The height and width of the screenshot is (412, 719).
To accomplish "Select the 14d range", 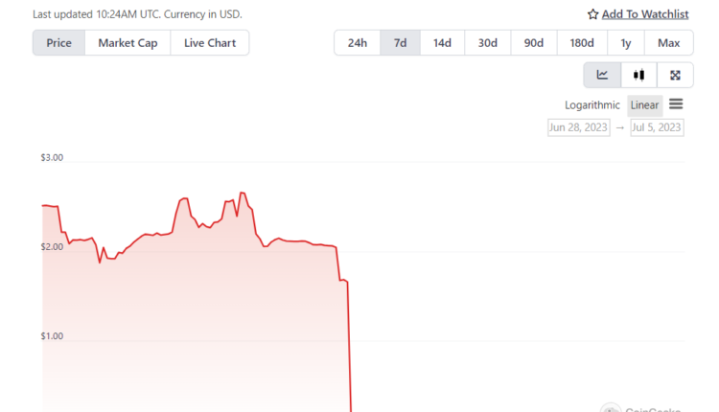I will [x=442, y=43].
